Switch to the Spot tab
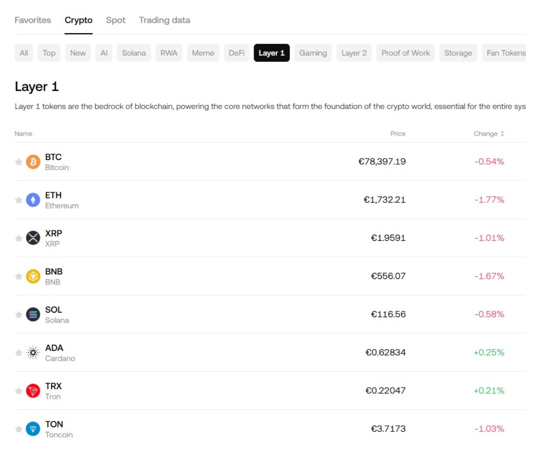This screenshot has height=460, width=540. pos(115,20)
